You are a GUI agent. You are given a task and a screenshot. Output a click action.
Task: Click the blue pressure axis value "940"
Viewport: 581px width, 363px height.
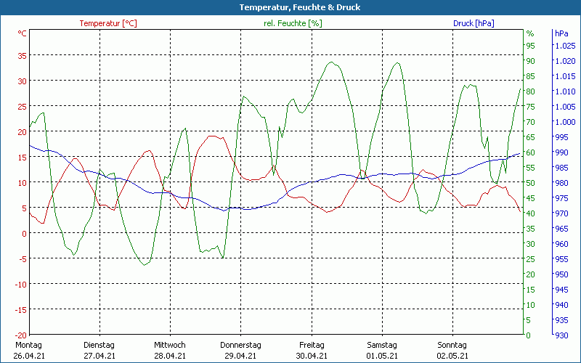pyautogui.click(x=561, y=305)
